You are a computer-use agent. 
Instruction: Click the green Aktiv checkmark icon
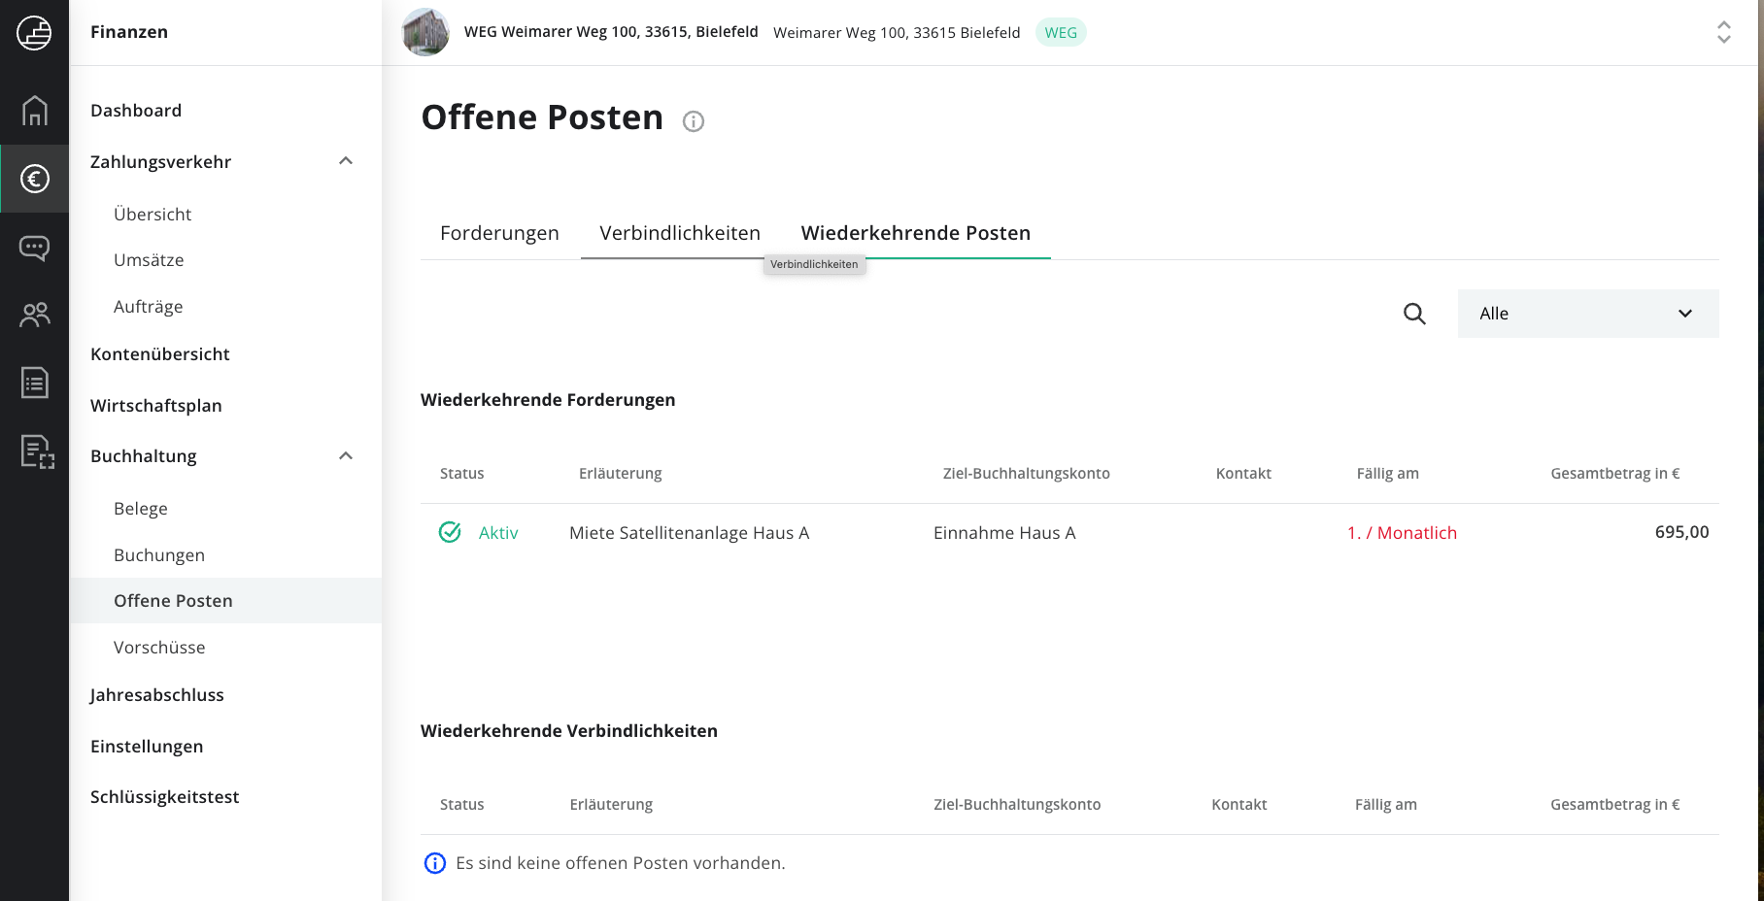[450, 532]
